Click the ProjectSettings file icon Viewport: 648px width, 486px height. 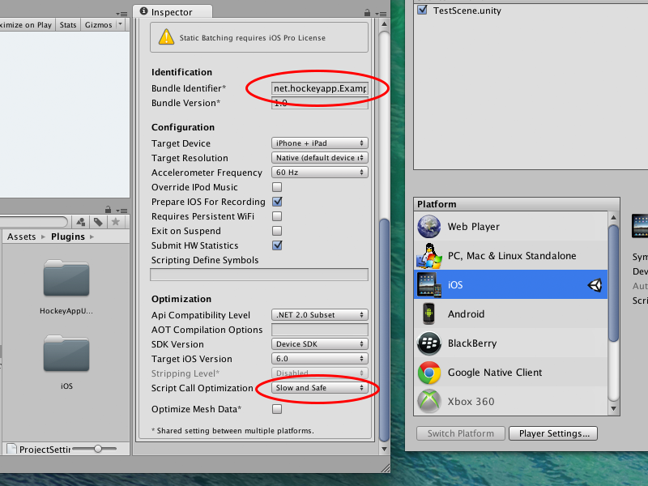(11, 450)
